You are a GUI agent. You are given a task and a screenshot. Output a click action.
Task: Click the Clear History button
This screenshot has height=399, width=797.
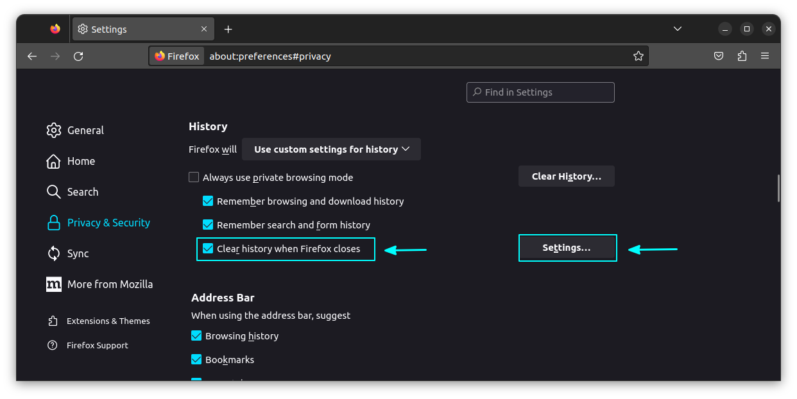[566, 176]
